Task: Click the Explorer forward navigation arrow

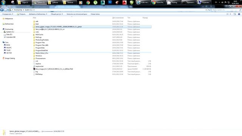Action: click(x=5, y=10)
